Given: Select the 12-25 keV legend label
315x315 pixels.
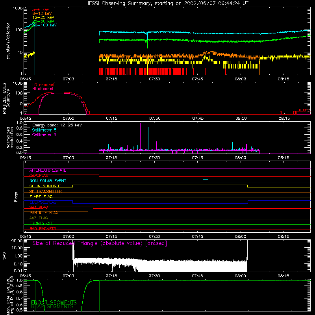Looking at the screenshot, I should coord(43,17).
